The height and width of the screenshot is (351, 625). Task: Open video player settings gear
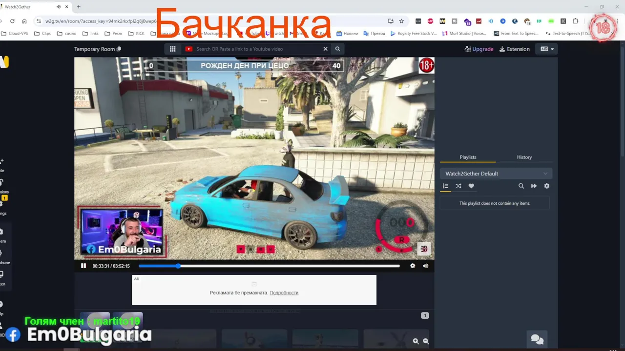click(x=413, y=266)
